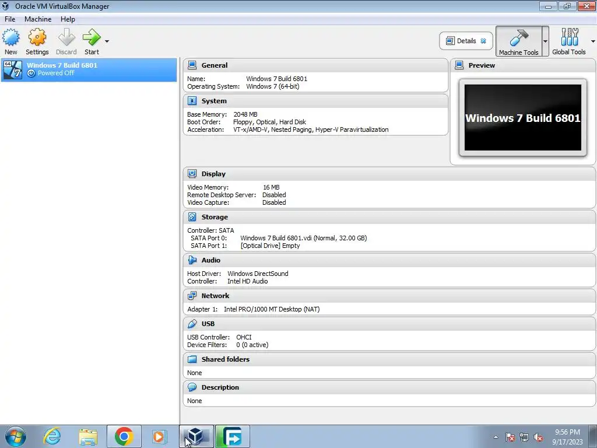Click the Windows 7 Build 6801.vdi storage entry
The image size is (597, 448).
coord(303,238)
